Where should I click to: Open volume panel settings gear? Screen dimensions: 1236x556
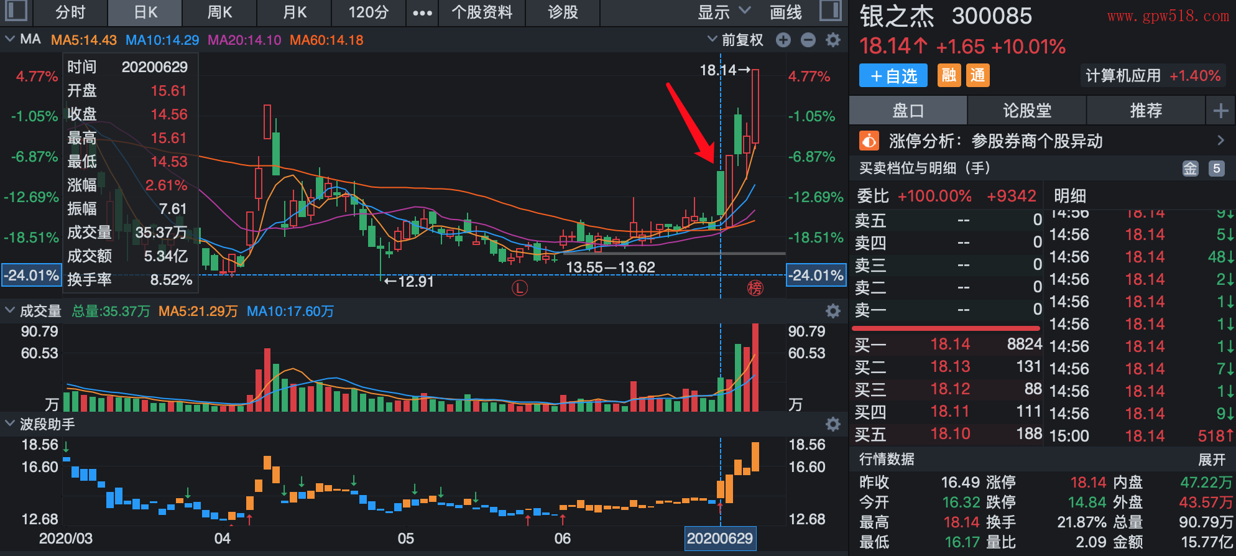[x=833, y=311]
